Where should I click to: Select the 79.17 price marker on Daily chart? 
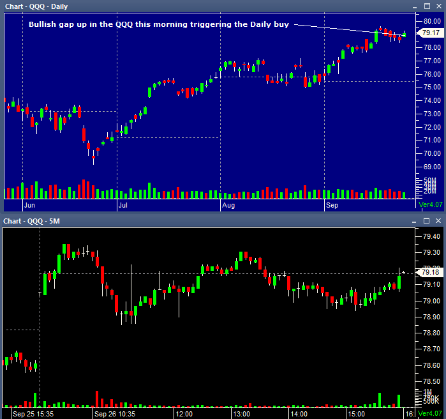tap(430, 33)
